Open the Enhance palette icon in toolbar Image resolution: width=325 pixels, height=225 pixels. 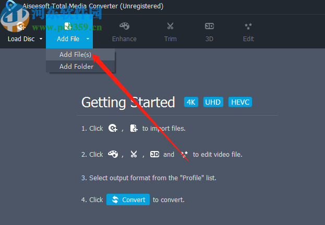(x=124, y=26)
